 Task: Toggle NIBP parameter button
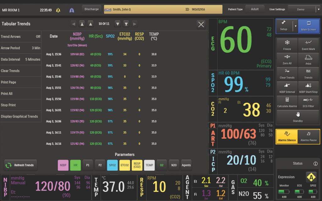tap(63, 165)
